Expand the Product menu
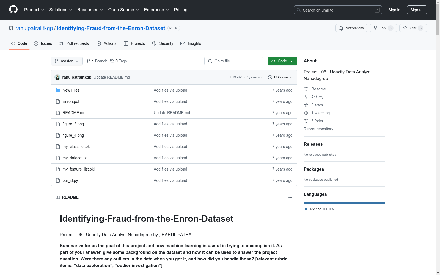Viewport: 440px width, 275px height. pyautogui.click(x=34, y=10)
